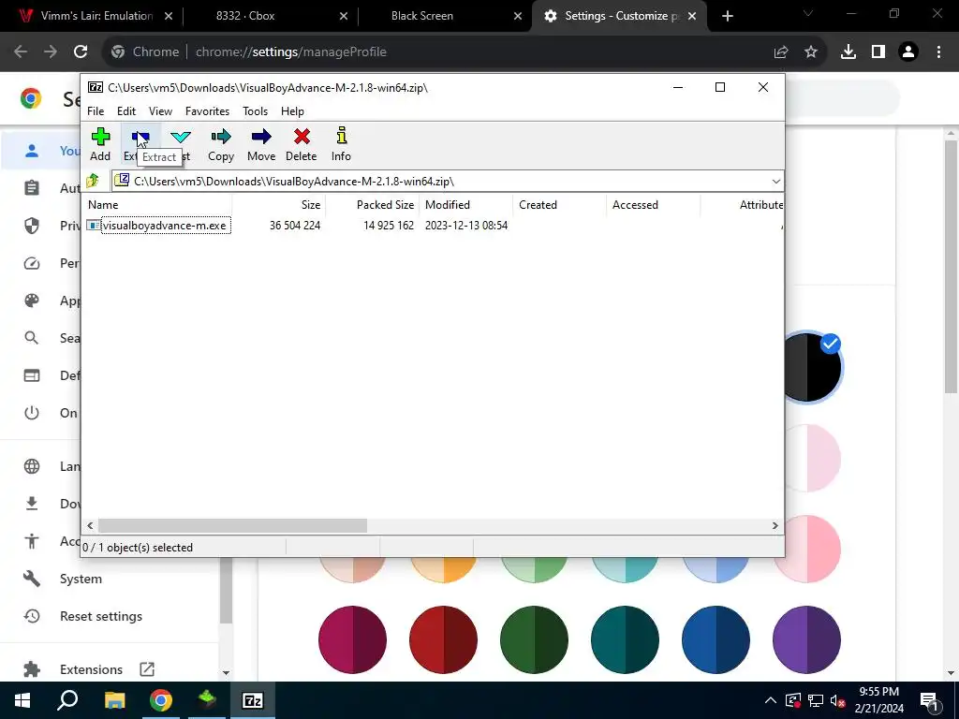Select the dark teal theme color swatch
The height and width of the screenshot is (719, 959).
625,639
